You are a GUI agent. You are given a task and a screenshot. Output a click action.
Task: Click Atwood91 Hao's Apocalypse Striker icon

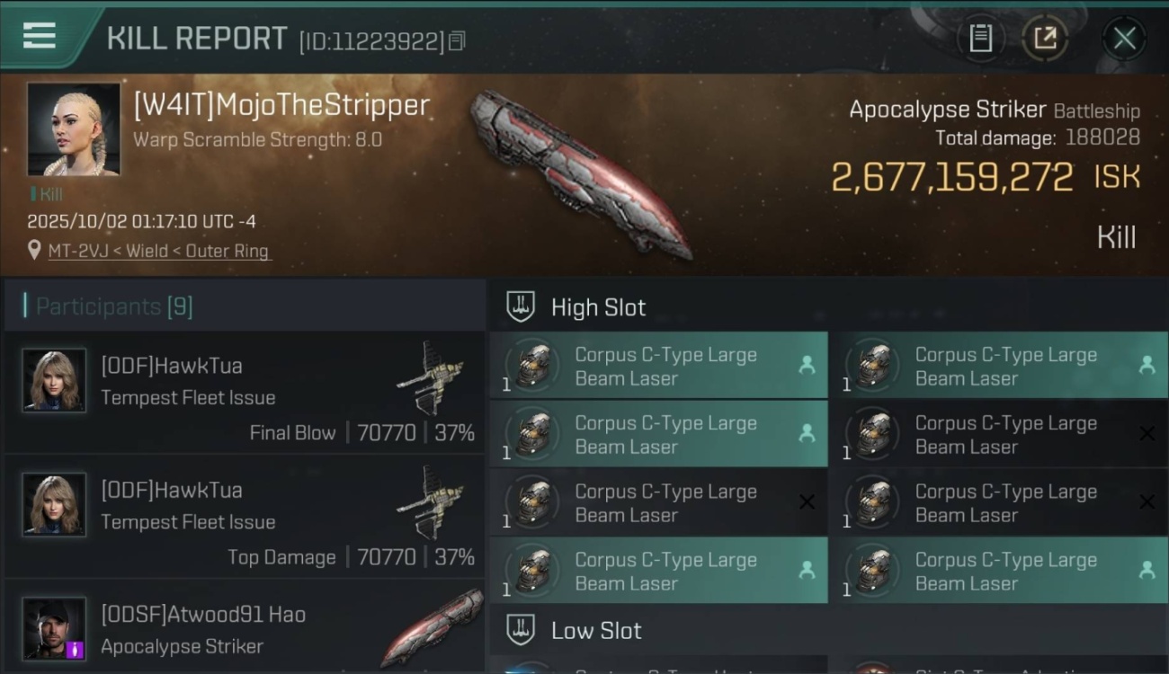pos(431,627)
